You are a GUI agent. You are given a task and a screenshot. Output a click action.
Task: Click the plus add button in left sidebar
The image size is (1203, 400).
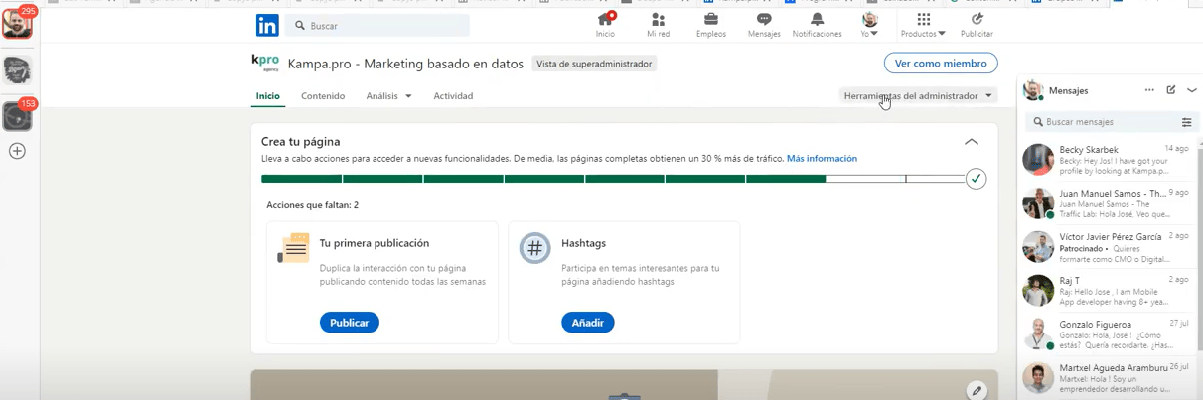coord(17,151)
